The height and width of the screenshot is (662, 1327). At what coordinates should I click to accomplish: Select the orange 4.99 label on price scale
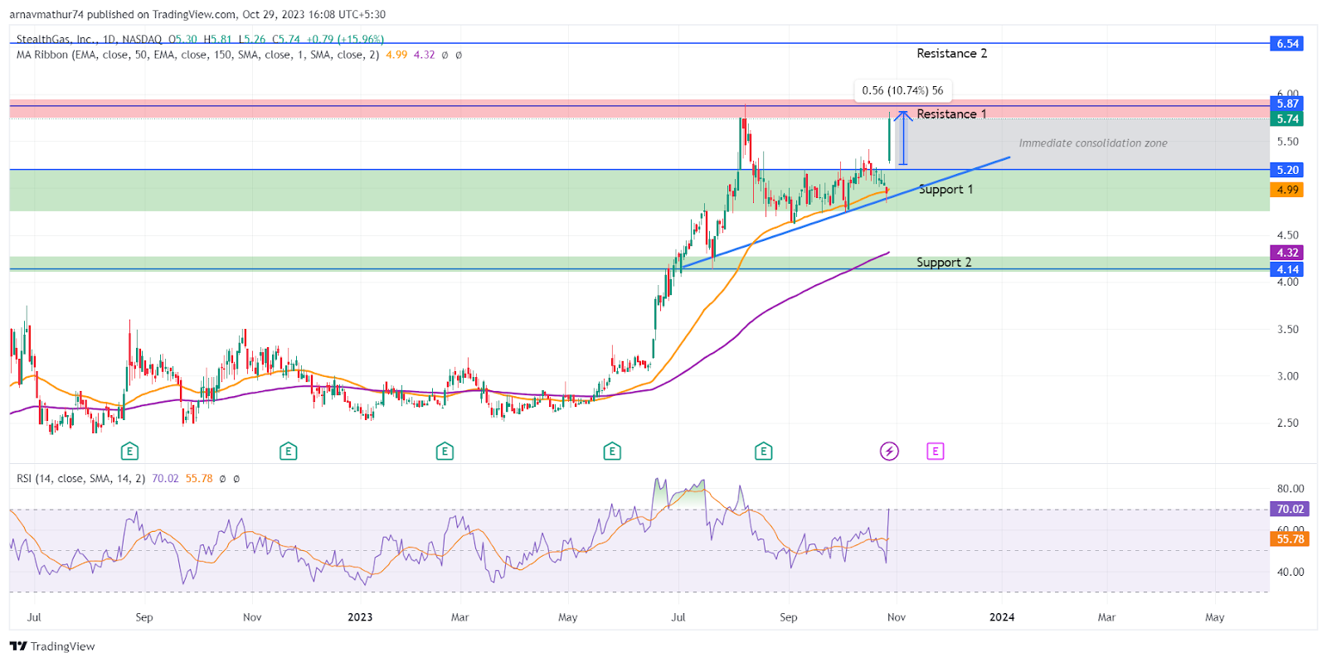1287,190
